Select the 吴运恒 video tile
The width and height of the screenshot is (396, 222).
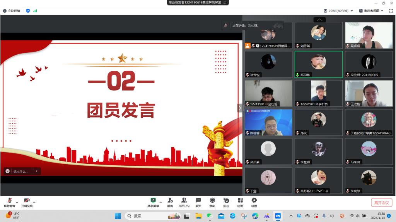tap(369, 35)
